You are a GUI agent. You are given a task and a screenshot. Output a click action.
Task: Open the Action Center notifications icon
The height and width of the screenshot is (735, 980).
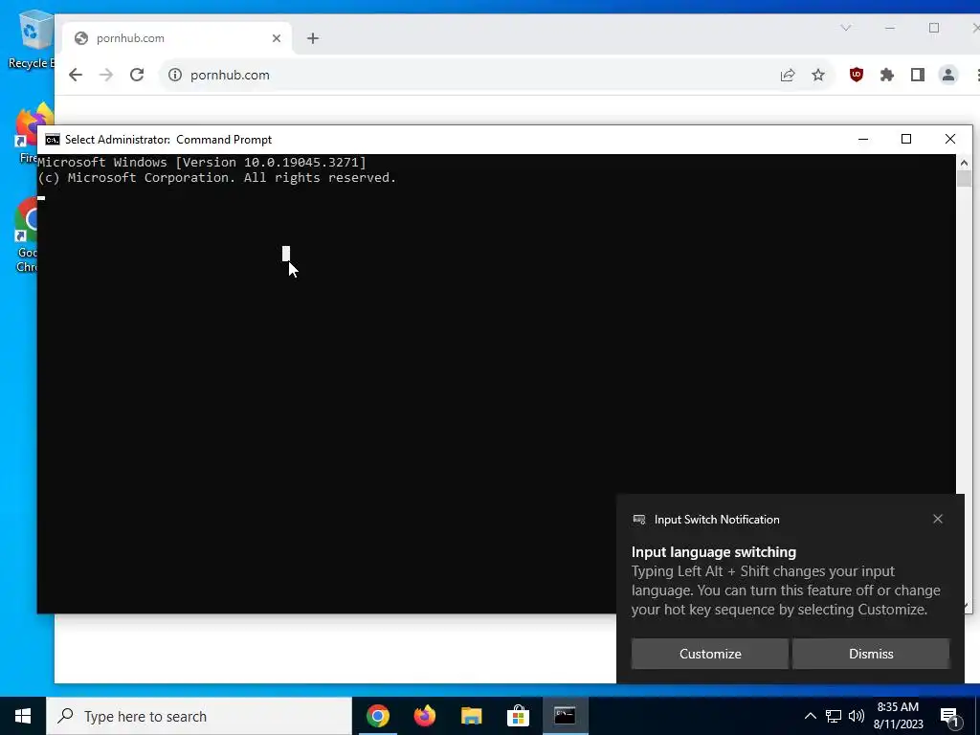point(948,716)
